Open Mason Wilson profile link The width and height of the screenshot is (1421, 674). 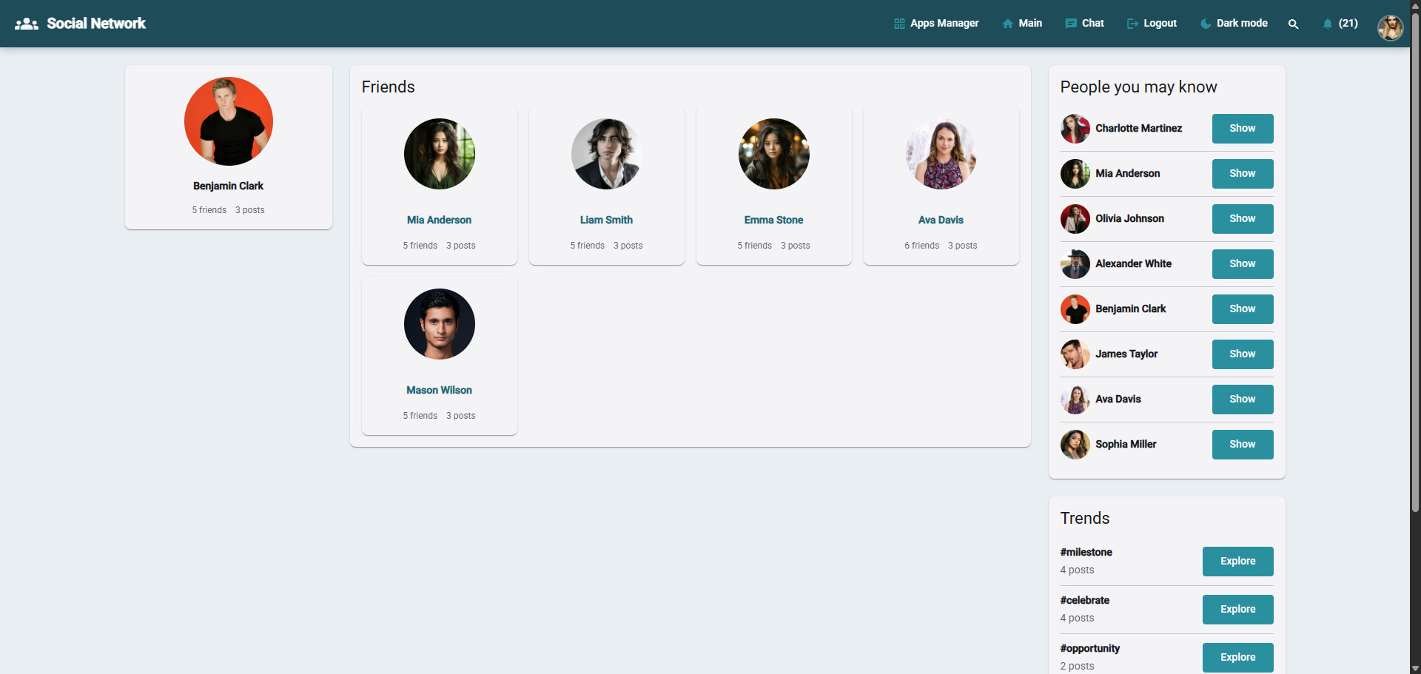click(x=440, y=390)
